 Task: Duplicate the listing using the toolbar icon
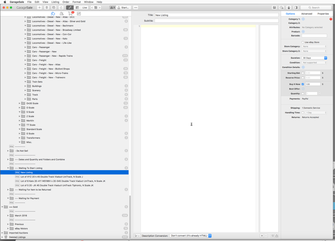pyautogui.click(x=54, y=8)
